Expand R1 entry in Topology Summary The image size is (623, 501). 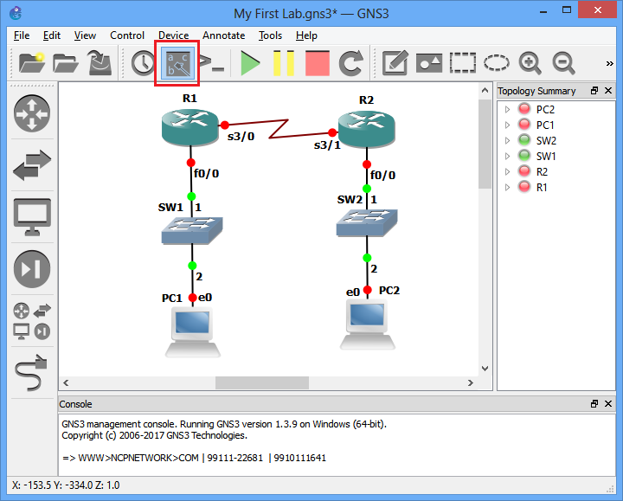[x=508, y=187]
